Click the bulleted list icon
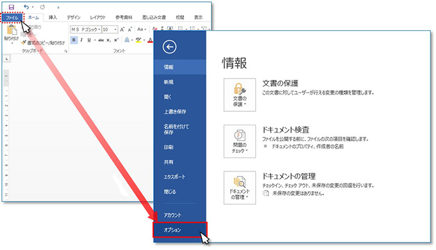436x250 pixels. (180, 29)
